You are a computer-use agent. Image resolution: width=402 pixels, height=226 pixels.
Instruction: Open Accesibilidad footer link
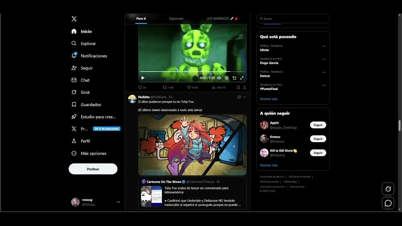290,182
